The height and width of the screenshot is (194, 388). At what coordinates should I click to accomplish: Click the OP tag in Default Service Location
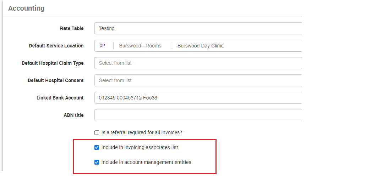(102, 46)
